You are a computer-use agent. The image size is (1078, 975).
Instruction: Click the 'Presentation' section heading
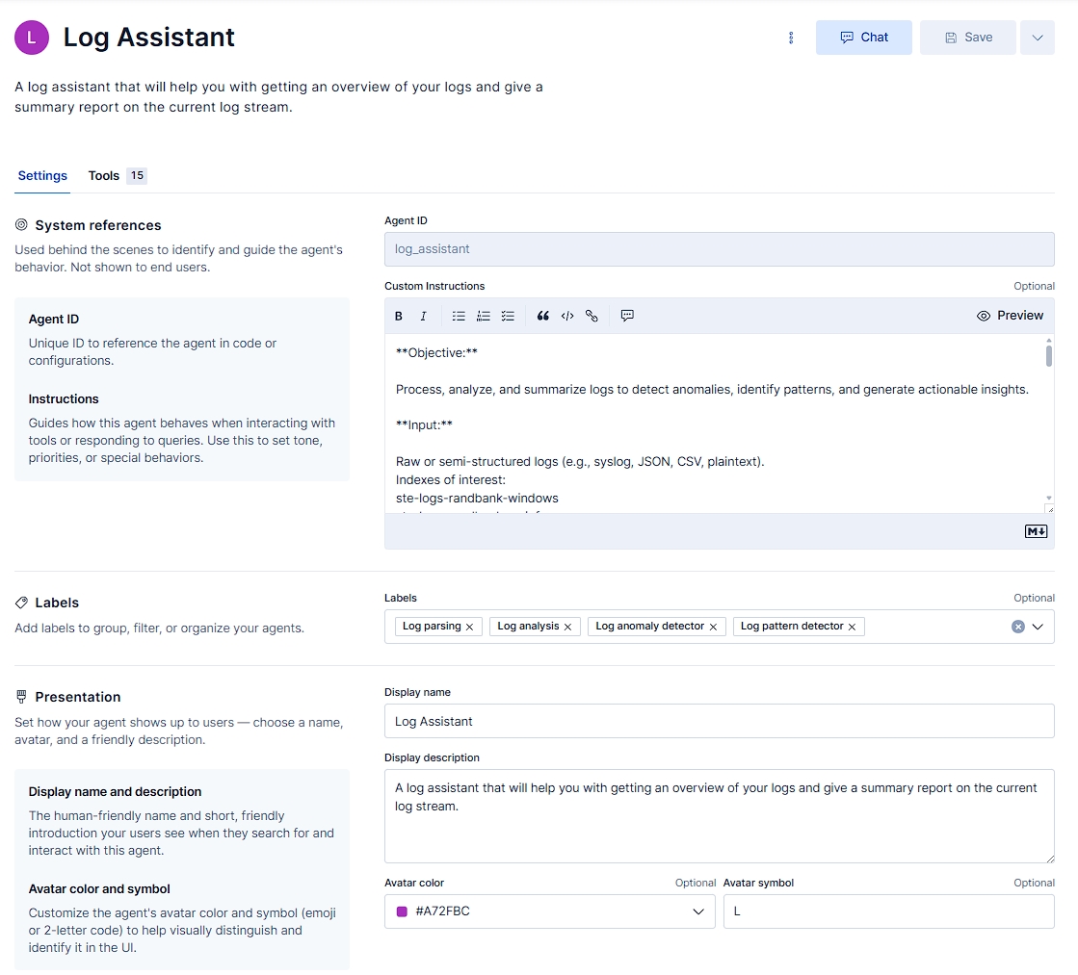78,698
